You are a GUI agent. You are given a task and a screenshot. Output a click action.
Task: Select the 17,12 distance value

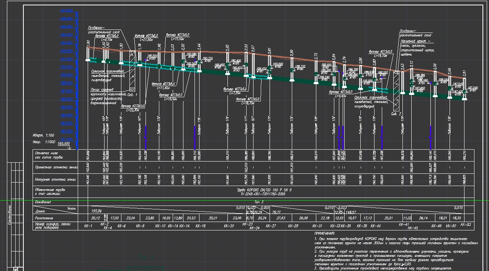coord(368,218)
